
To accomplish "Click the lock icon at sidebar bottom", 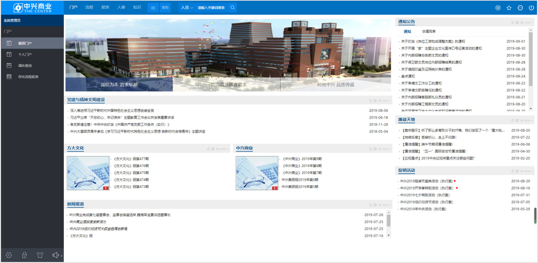I will [25, 255].
